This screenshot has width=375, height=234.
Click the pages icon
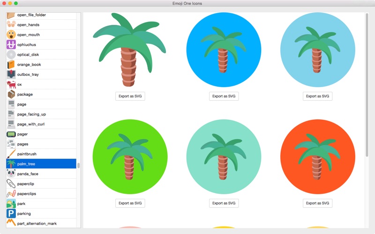(11, 144)
